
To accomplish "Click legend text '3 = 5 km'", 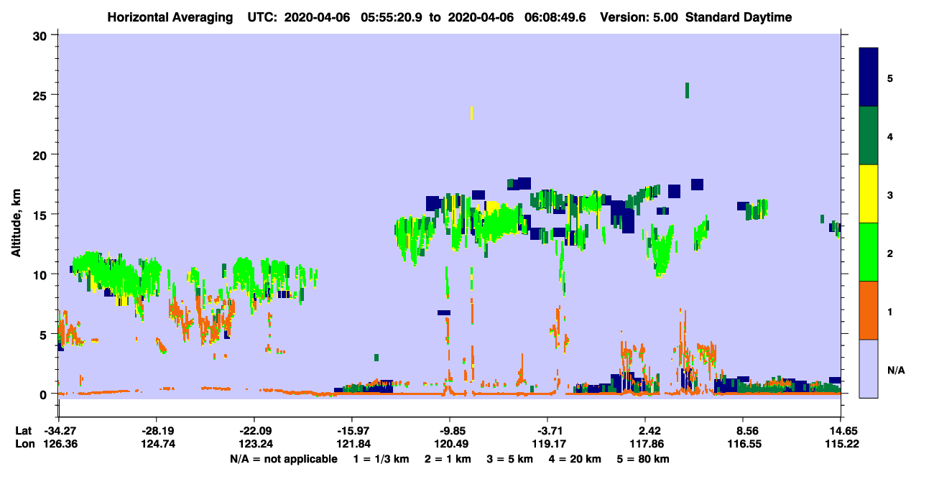I will pos(509,459).
